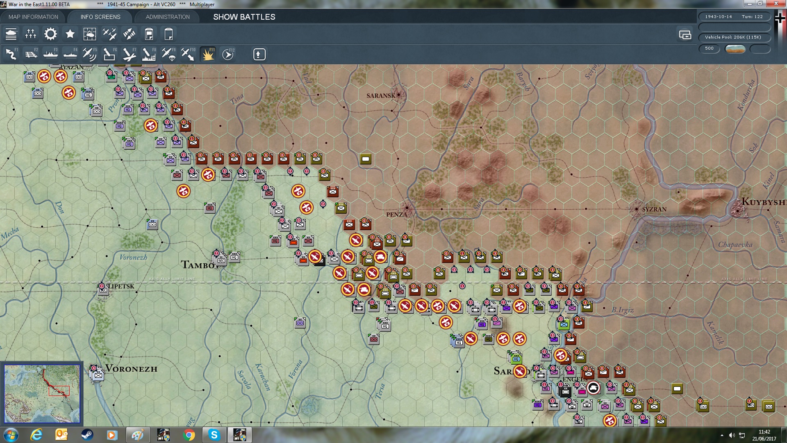
Task: Select the F5 air recon icon
Action: pos(90,54)
